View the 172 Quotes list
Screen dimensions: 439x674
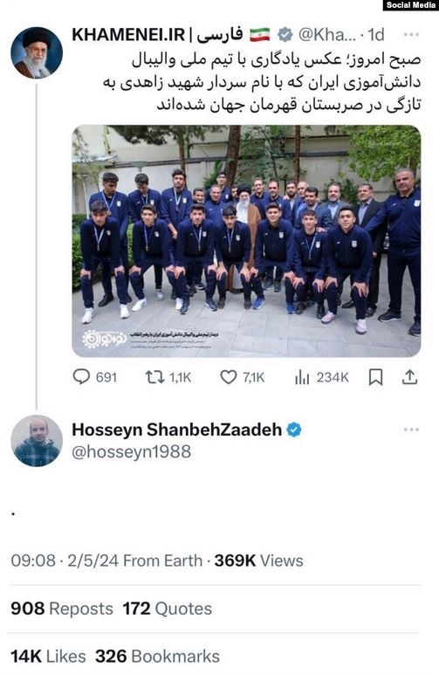coord(167,609)
